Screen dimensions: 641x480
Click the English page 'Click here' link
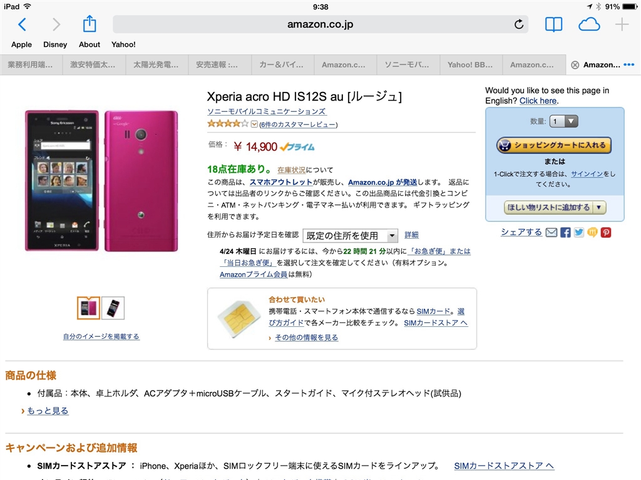point(538,101)
